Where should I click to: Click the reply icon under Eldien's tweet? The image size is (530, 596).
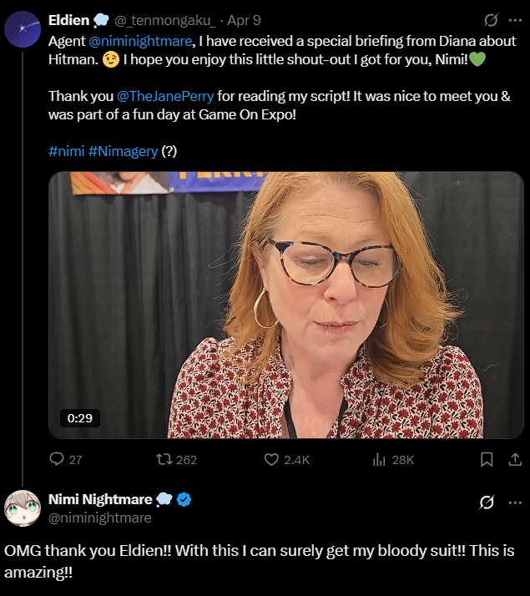(57, 459)
